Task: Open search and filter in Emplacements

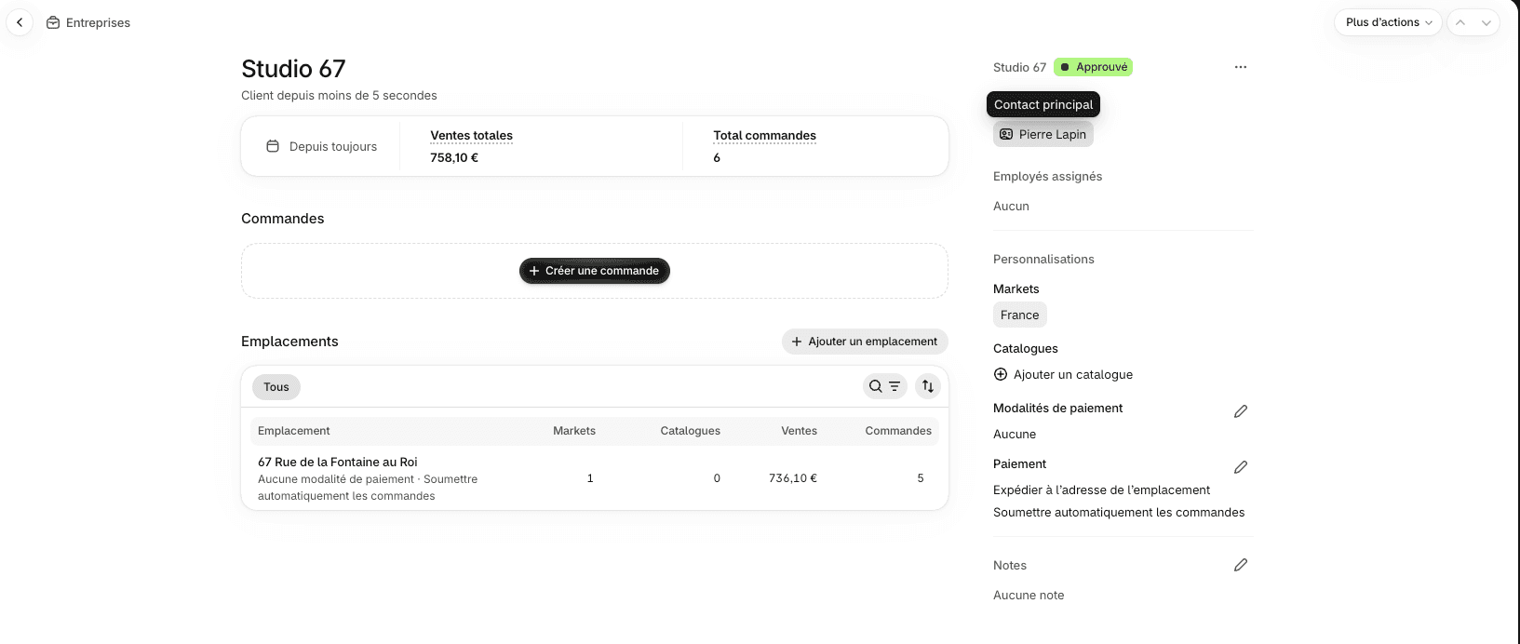Action: tap(885, 386)
